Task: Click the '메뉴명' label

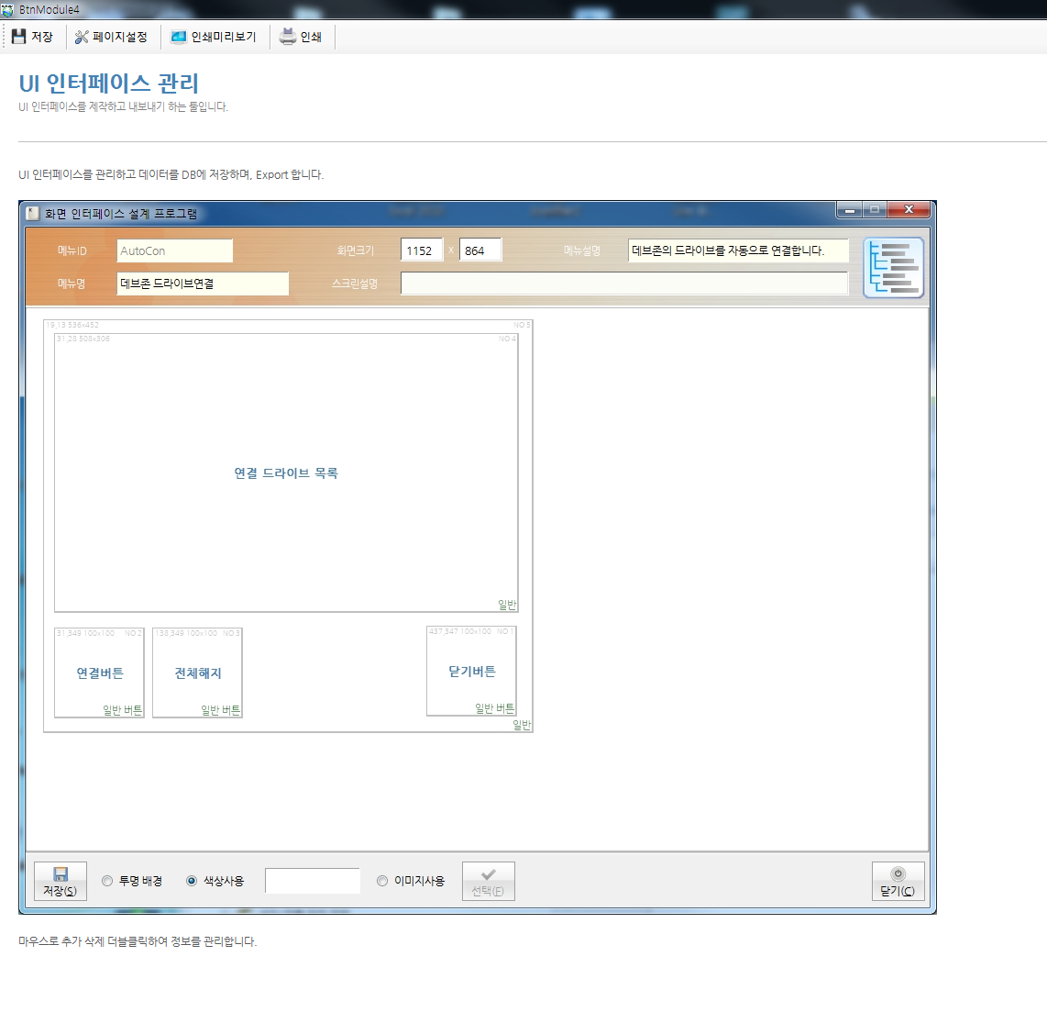Action: pos(72,284)
